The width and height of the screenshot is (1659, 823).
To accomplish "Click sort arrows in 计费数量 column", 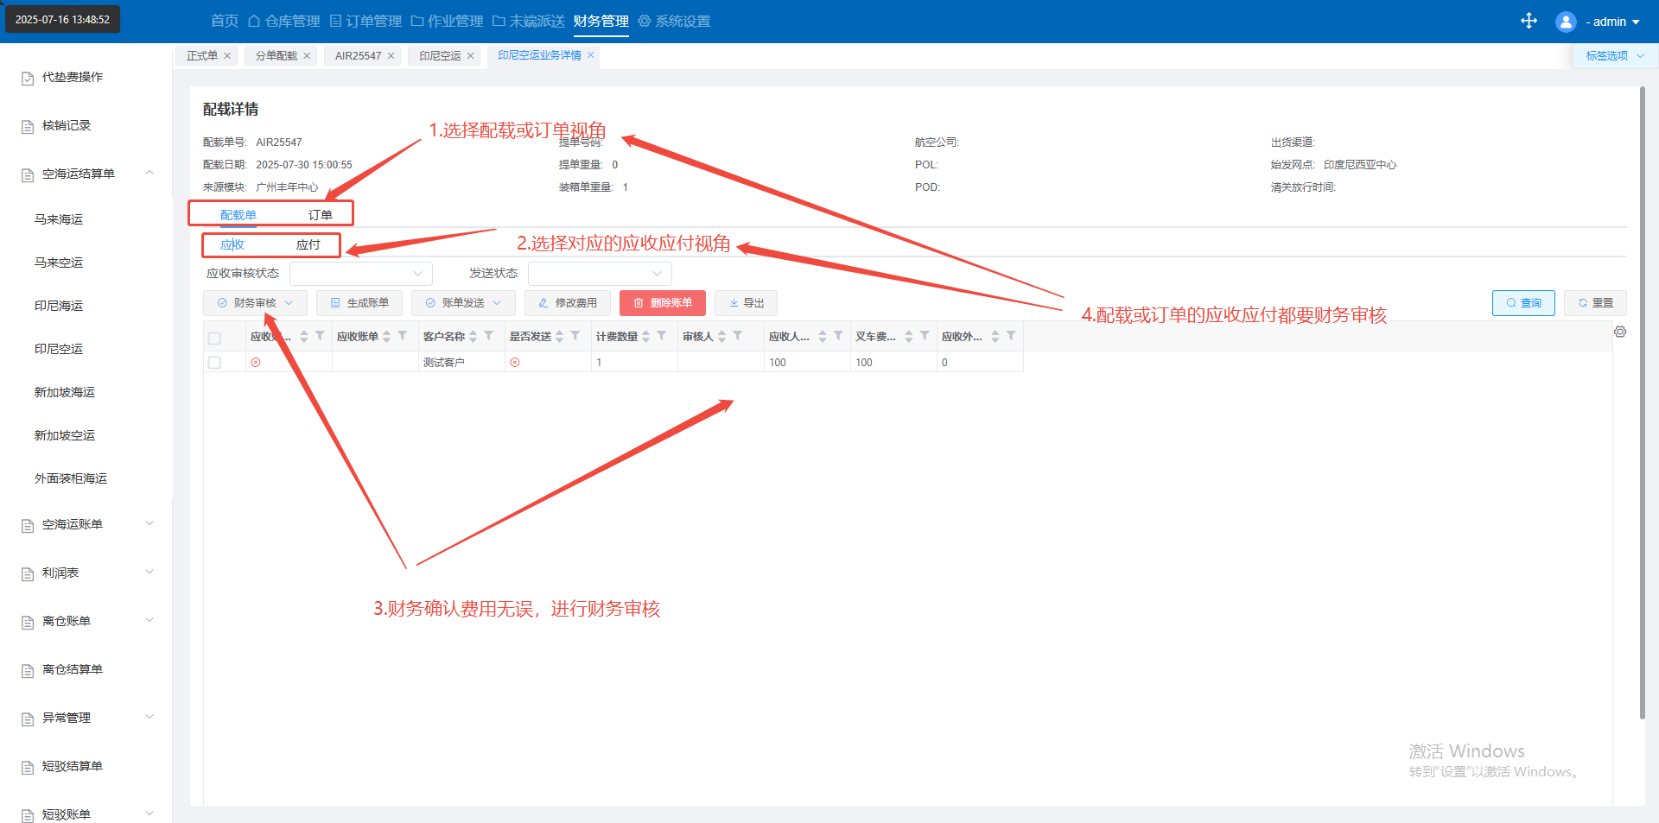I will click(x=645, y=336).
